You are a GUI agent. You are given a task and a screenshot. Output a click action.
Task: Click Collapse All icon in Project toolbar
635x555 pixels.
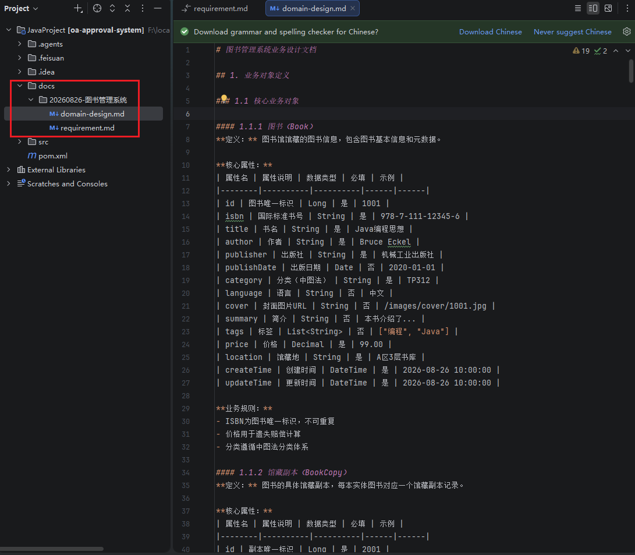[x=127, y=9]
